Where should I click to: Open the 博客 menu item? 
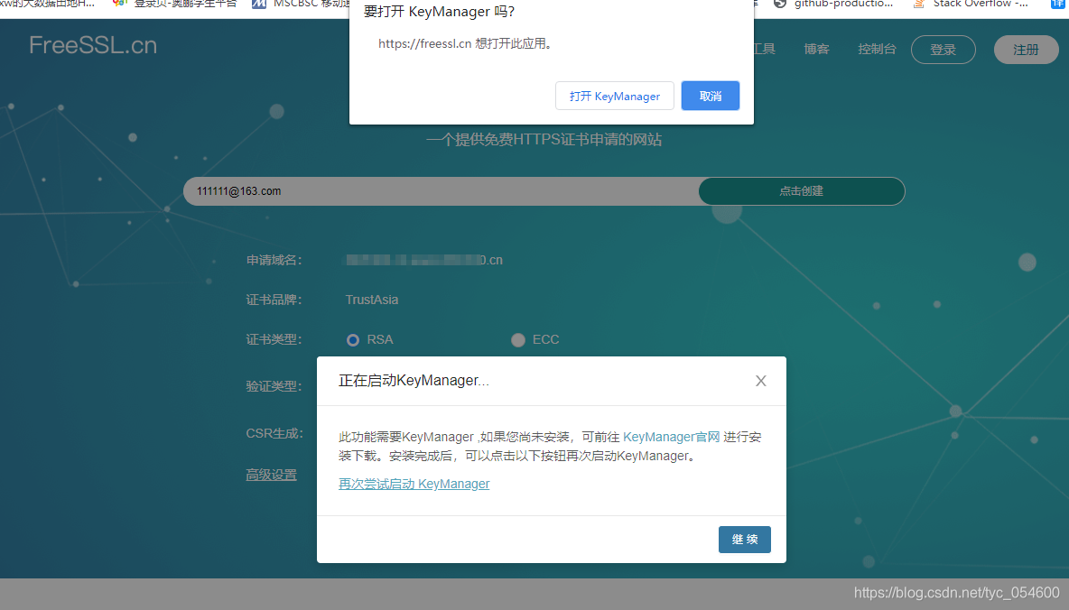click(815, 49)
